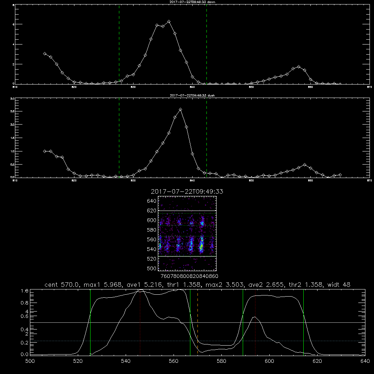Open the colored spectral image thumbnail

click(x=187, y=233)
